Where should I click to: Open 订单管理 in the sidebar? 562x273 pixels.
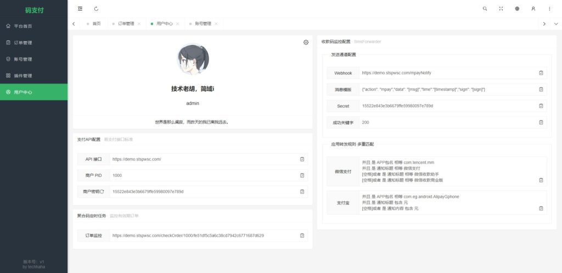[33, 43]
